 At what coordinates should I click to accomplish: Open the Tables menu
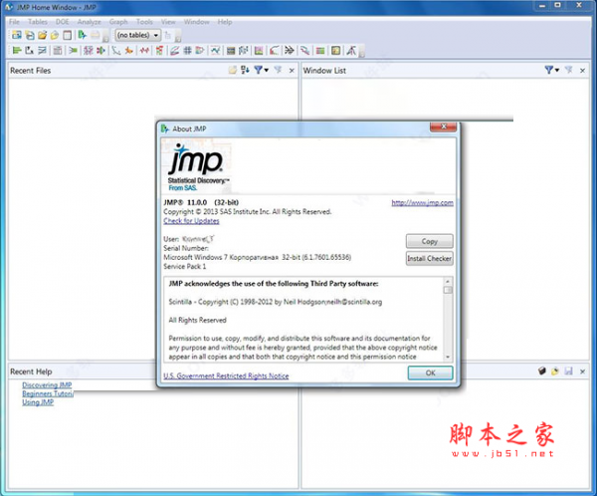(38, 22)
